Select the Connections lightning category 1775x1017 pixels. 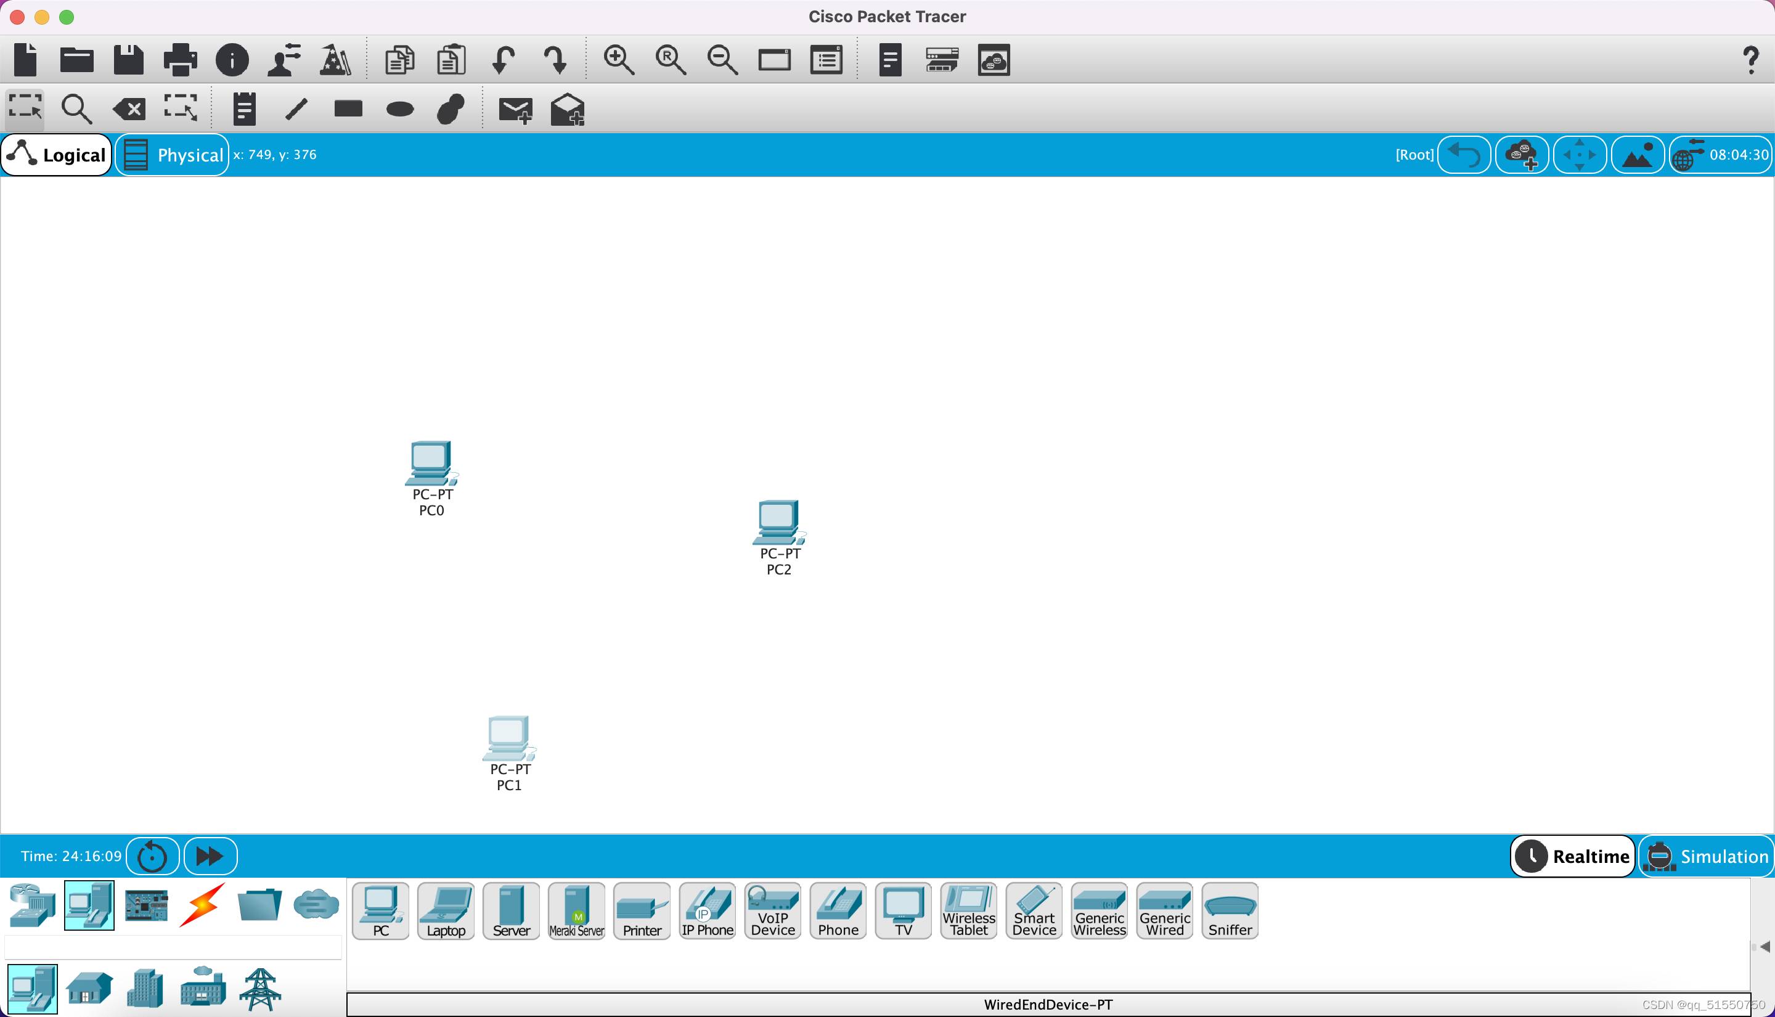(x=203, y=905)
